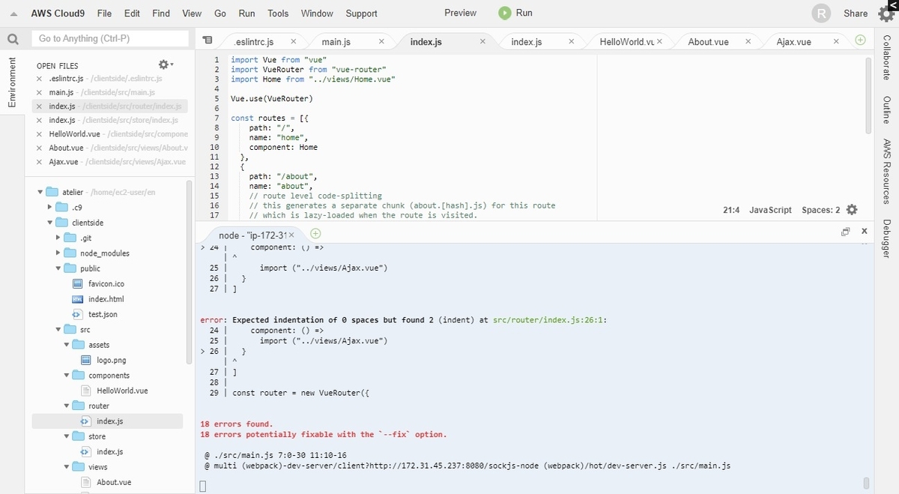Open the Environment side panel
The image size is (899, 494).
(x=12, y=82)
